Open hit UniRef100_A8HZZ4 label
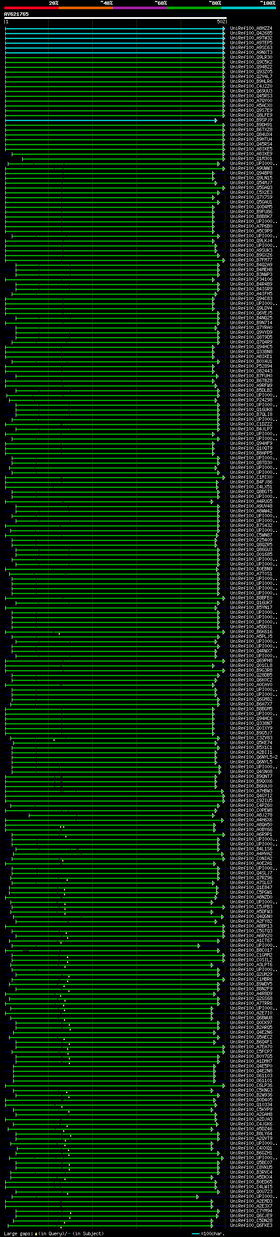 (x=251, y=29)
